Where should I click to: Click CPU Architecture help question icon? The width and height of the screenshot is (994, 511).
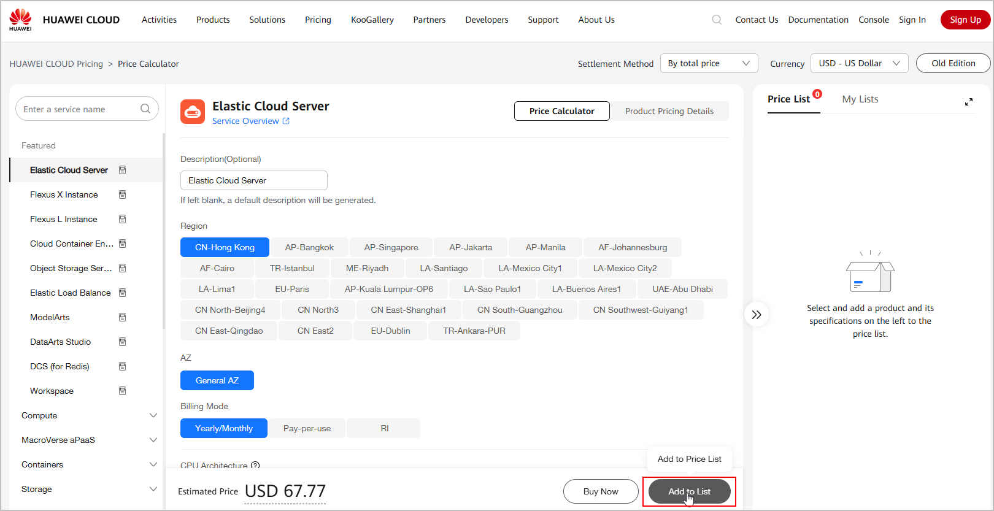click(255, 466)
